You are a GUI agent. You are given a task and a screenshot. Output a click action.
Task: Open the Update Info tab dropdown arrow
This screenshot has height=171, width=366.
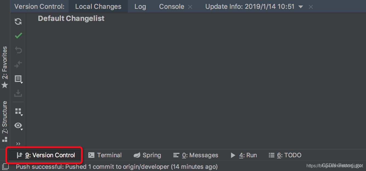[301, 6]
